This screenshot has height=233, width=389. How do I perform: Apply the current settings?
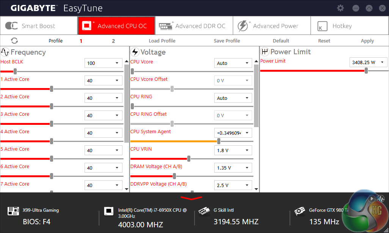click(367, 41)
